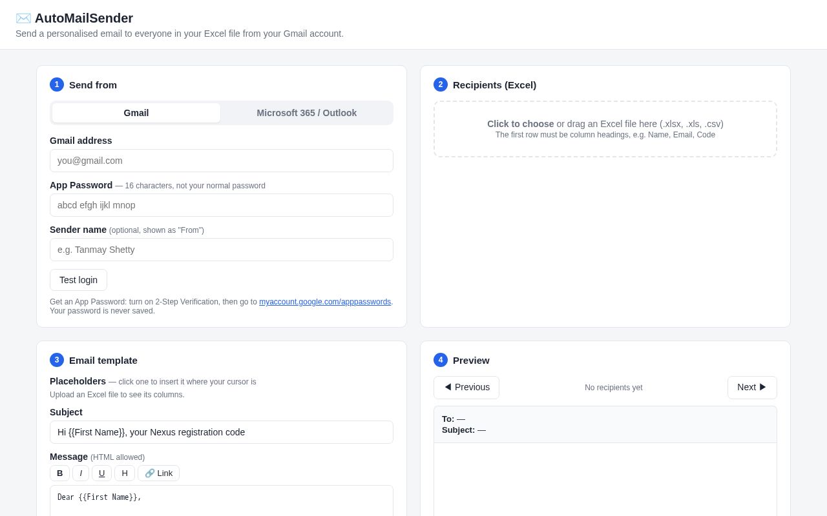
Task: Insert a heading with the H button
Action: (125, 473)
